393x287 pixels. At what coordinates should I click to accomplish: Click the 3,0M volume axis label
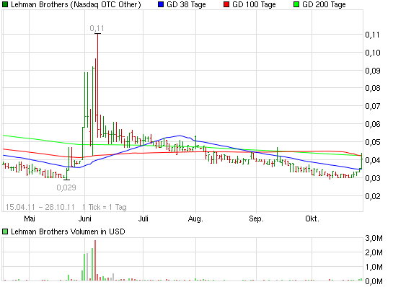(374, 238)
